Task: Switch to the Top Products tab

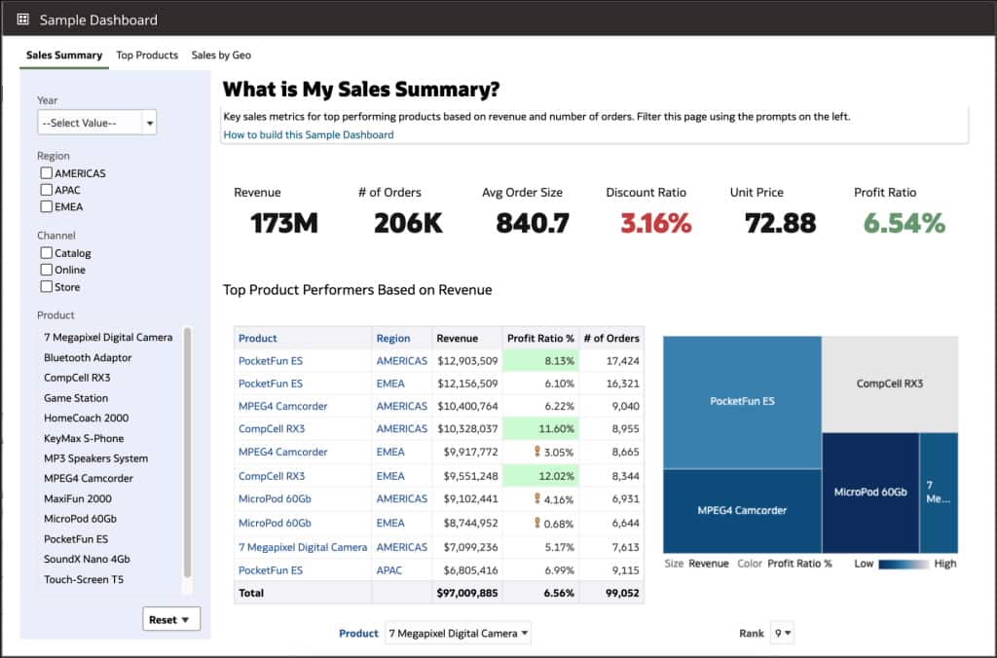Action: [147, 55]
